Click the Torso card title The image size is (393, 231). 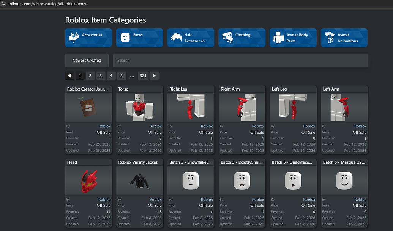123,89
